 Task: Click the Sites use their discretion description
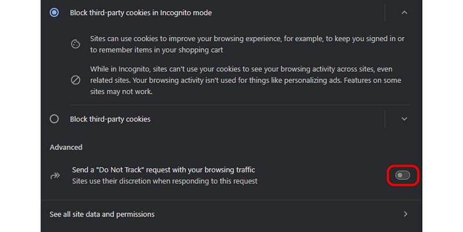tap(164, 181)
